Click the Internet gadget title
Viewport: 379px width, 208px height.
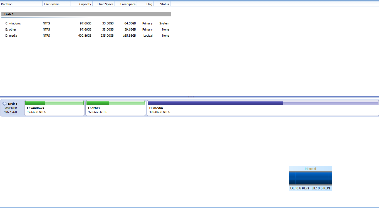coord(310,169)
